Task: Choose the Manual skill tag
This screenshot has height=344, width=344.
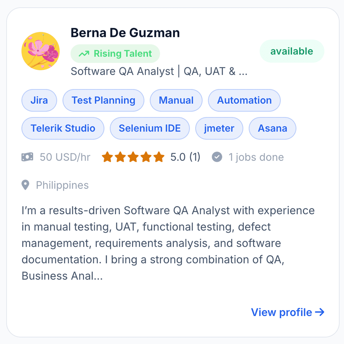Action: click(x=176, y=100)
